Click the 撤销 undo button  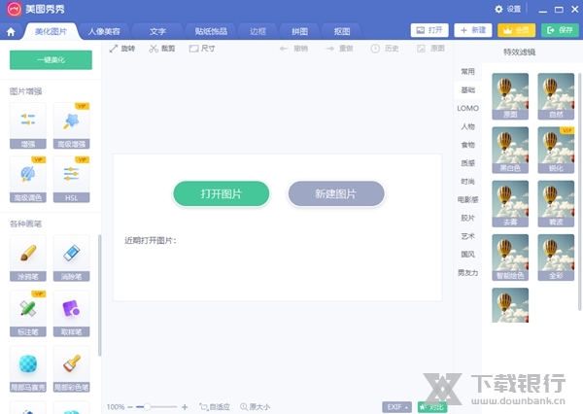tap(293, 49)
